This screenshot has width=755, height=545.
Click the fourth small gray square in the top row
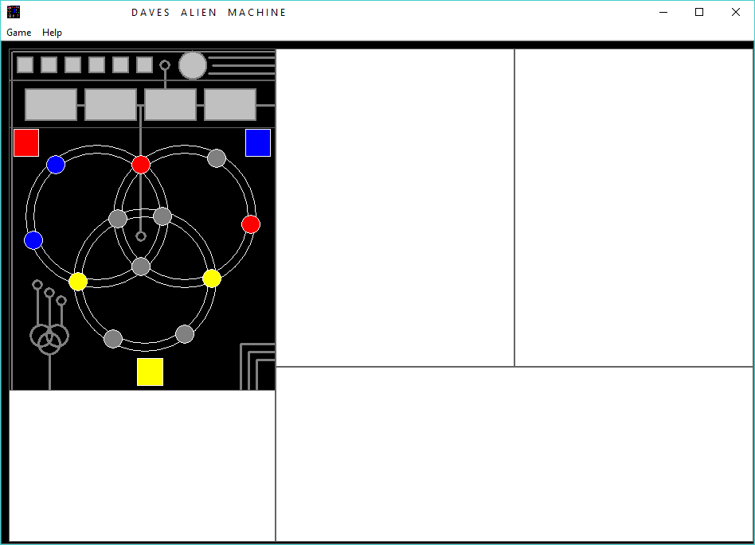click(x=97, y=65)
